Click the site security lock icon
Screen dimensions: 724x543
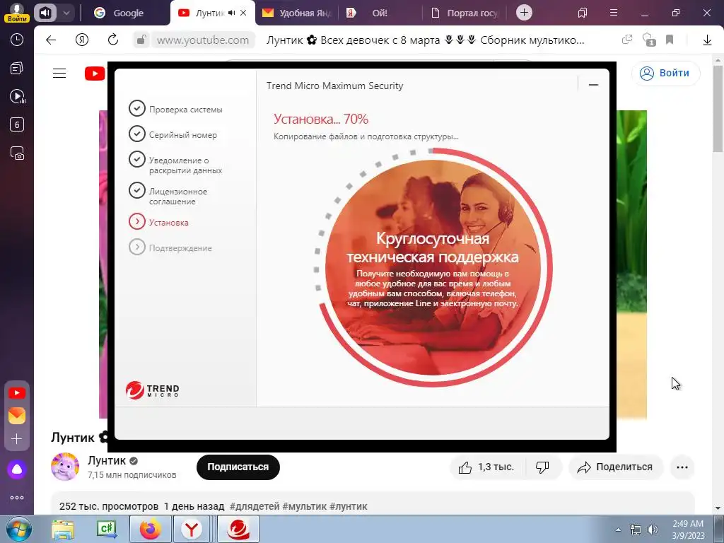coord(141,40)
